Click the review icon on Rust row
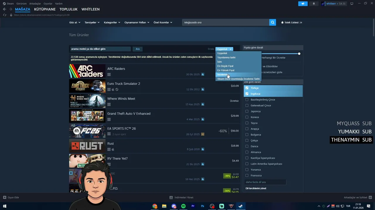This screenshot has width=375, height=210. (x=203, y=149)
